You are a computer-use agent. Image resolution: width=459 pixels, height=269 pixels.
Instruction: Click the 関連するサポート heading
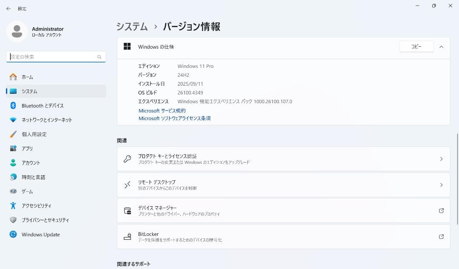click(x=133, y=264)
